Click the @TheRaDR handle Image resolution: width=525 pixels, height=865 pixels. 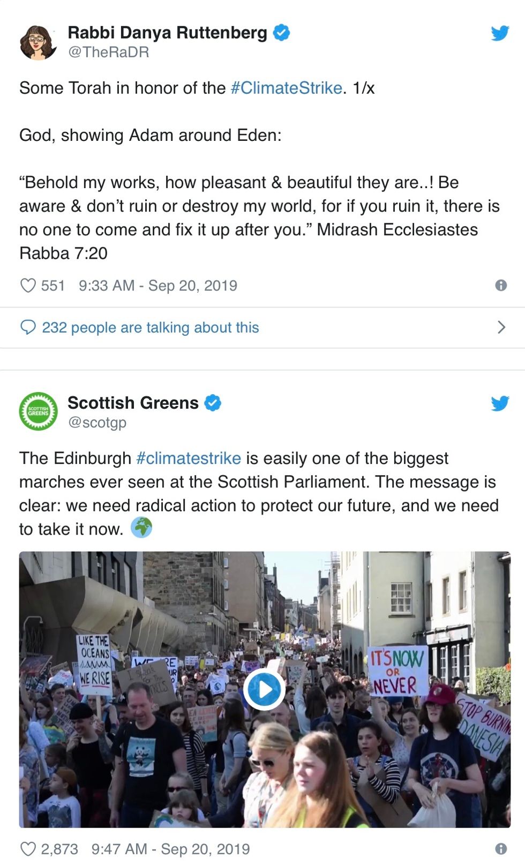(x=108, y=52)
